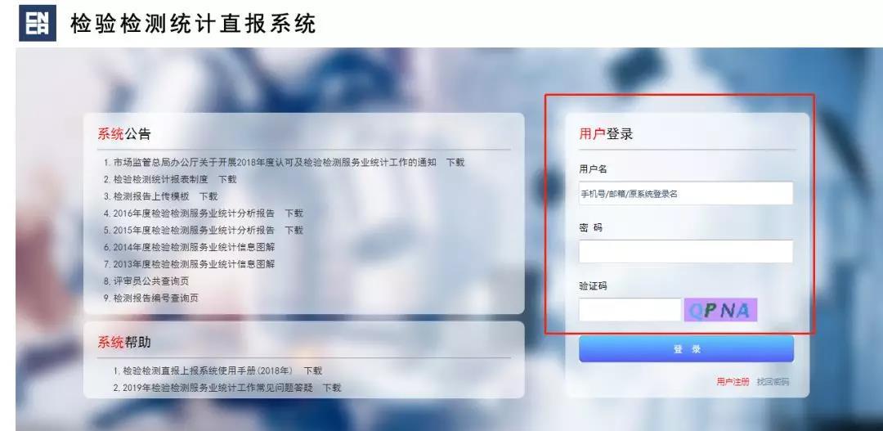Click the 检验检测统计直报系统 page title

click(x=193, y=24)
